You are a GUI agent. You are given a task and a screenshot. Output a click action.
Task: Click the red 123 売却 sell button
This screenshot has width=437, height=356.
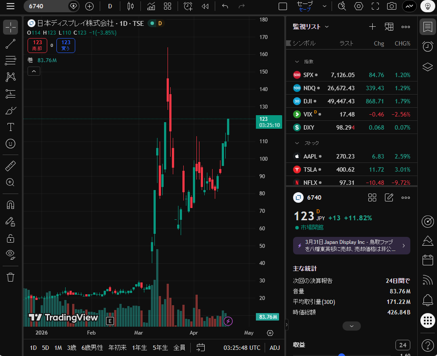click(x=37, y=46)
